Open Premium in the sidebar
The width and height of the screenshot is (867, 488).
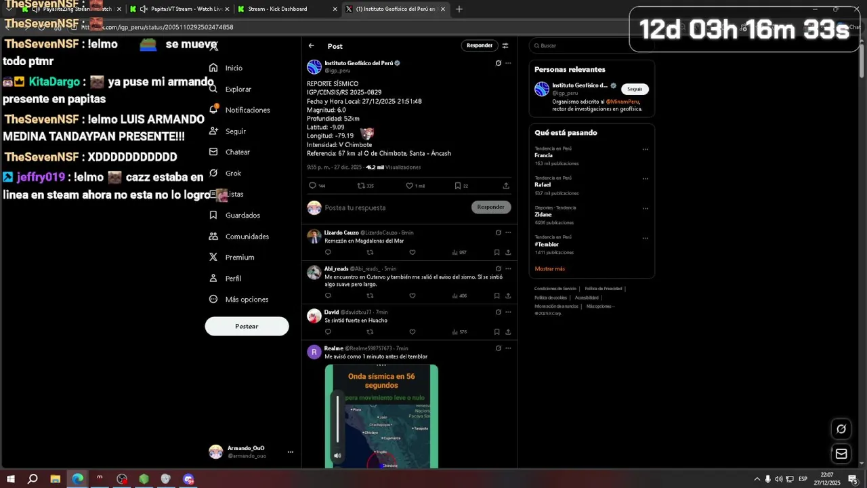(x=232, y=257)
